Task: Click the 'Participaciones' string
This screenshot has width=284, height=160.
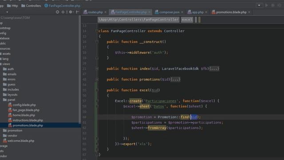Action: pyautogui.click(x=161, y=101)
